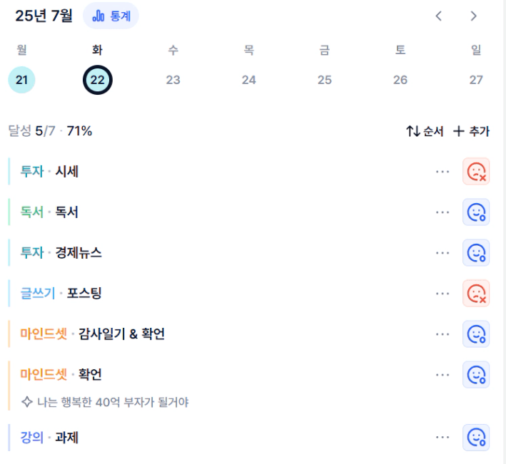Select date 23 on Wednesday
Image resolution: width=506 pixels, height=464 pixels.
(173, 80)
